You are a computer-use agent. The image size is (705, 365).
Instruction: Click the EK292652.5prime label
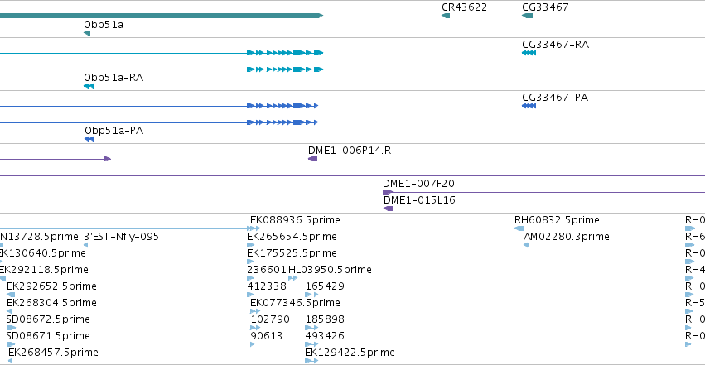point(51,286)
